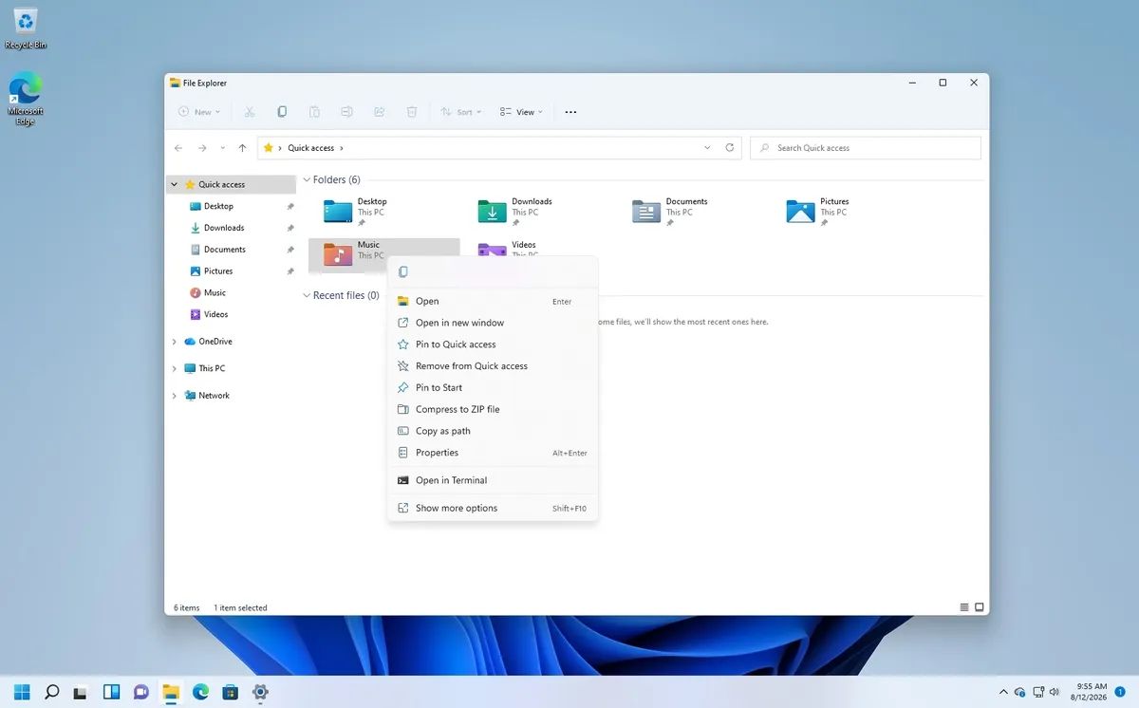Open Chat app on taskbar
The height and width of the screenshot is (708, 1139).
tap(141, 692)
